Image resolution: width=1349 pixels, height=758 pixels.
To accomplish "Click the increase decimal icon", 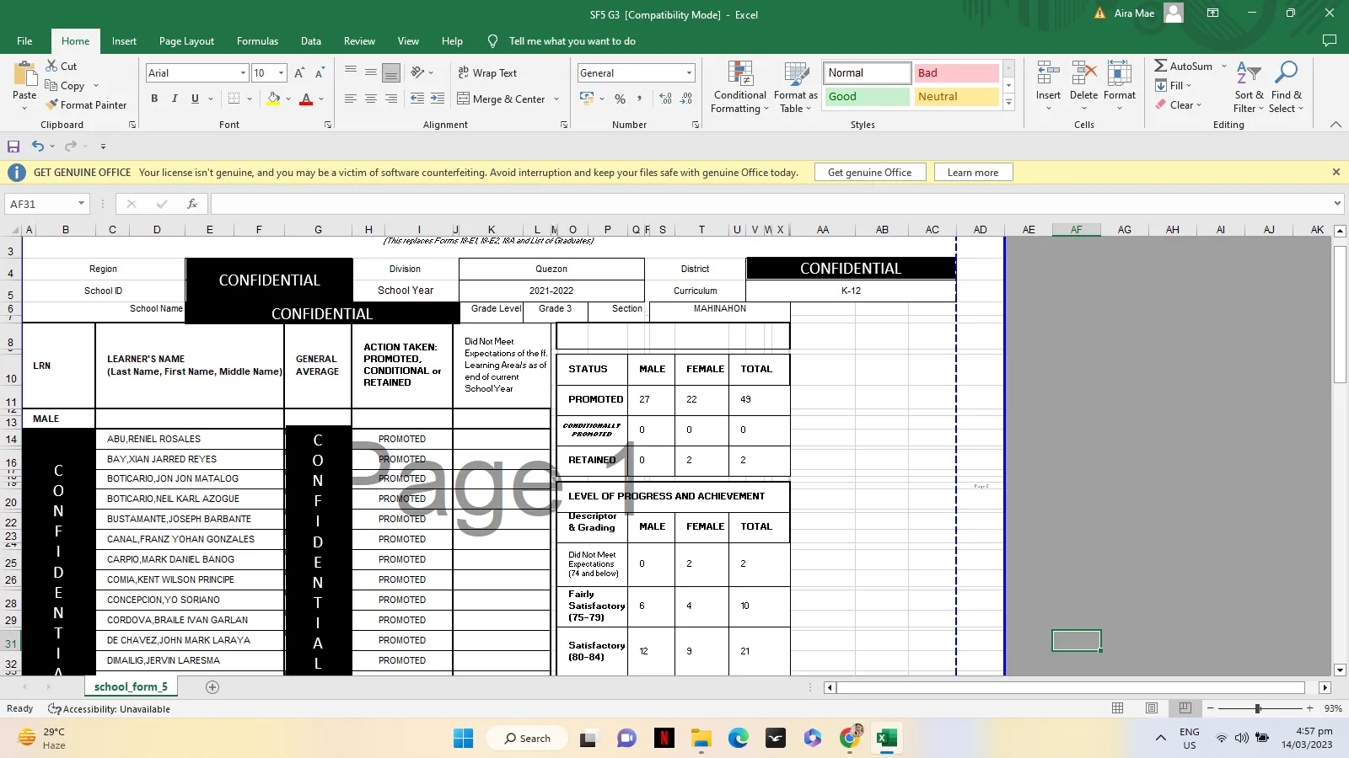I will pyautogui.click(x=666, y=99).
